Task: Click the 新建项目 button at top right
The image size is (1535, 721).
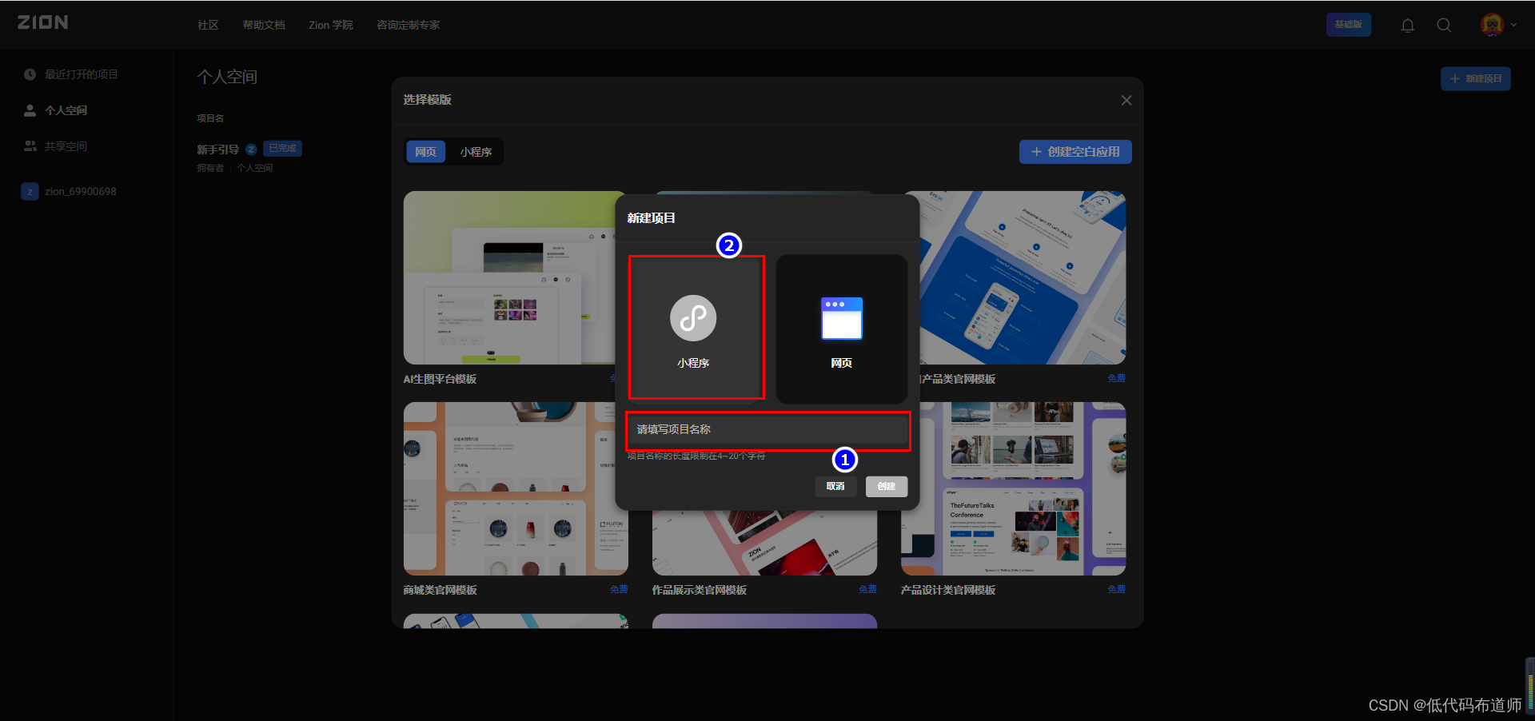Action: coord(1476,78)
